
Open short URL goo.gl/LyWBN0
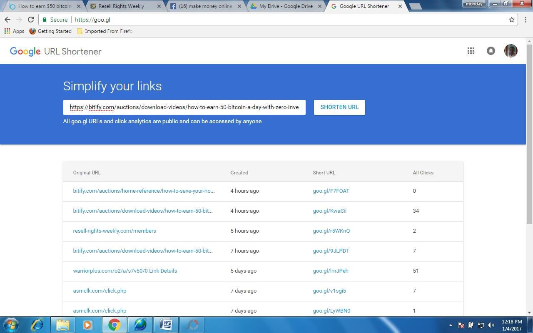tap(331, 311)
